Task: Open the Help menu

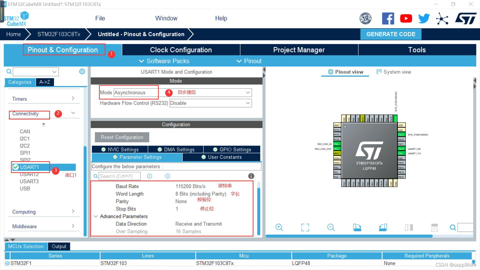Action: tap(221, 18)
